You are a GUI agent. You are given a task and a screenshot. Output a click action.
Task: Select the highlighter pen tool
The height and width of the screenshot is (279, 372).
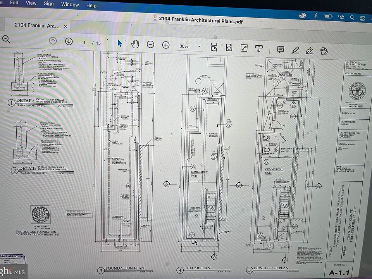click(295, 50)
